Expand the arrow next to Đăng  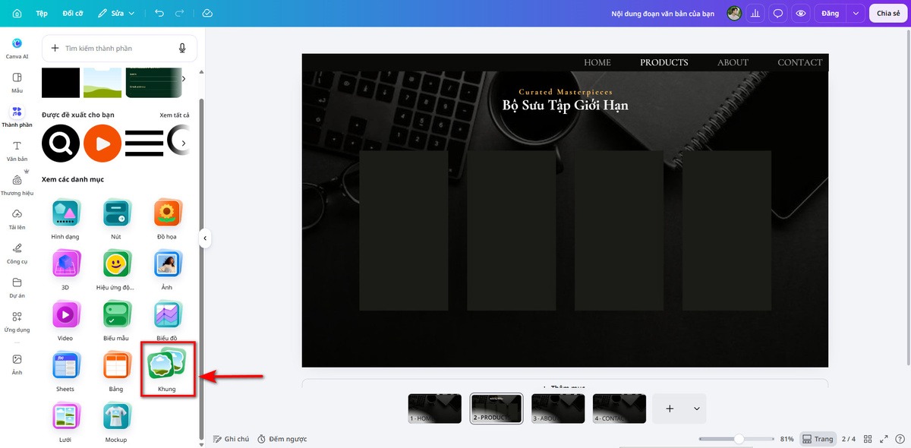click(856, 13)
